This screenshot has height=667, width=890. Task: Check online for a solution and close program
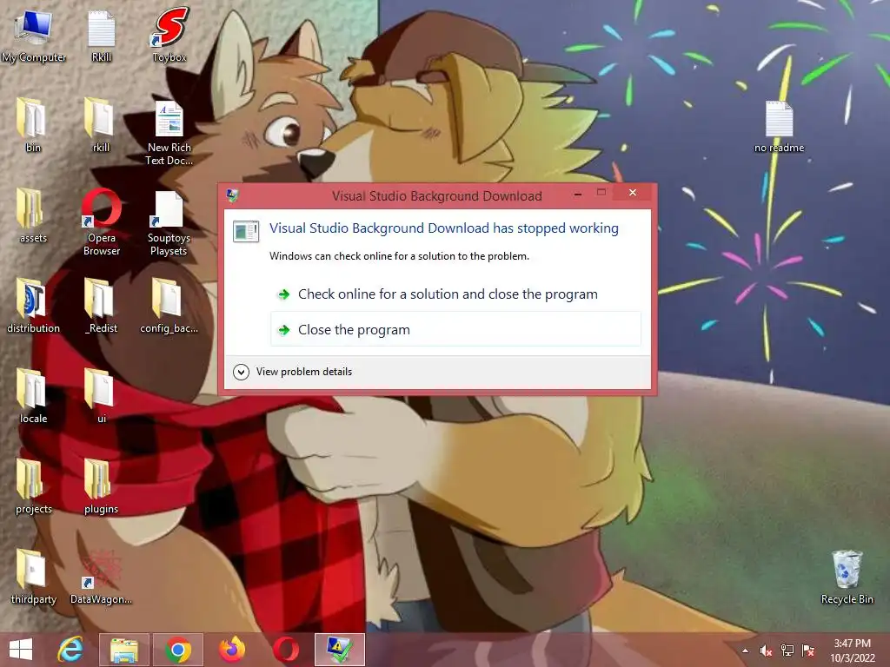point(455,294)
